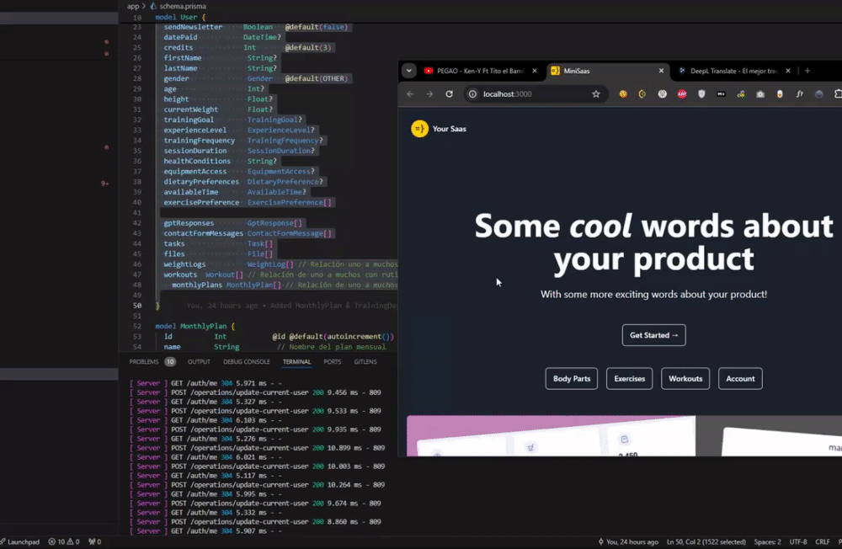Click the product preview image
The width and height of the screenshot is (842, 549).
[624, 435]
